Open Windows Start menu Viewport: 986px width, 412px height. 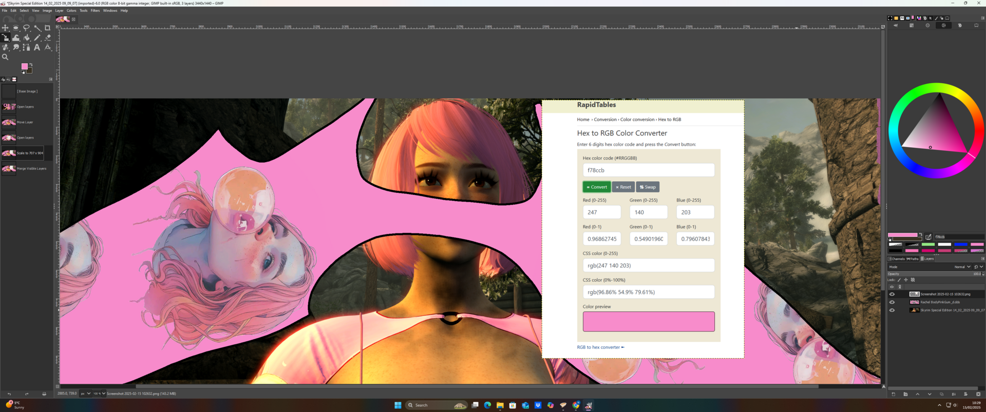click(x=397, y=405)
